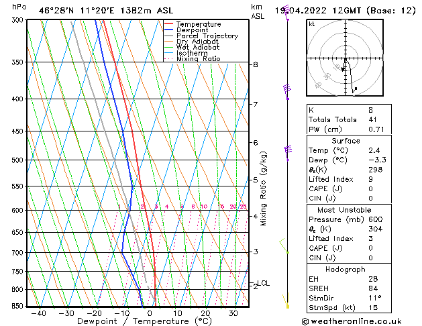Click the Mixing Ratio (g/kg) vertical axis title
The width and height of the screenshot is (422, 326).
click(x=263, y=188)
